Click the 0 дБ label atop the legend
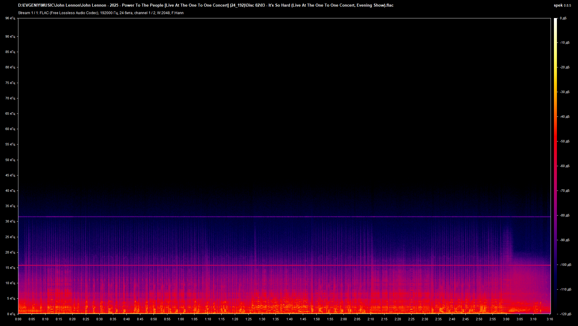Viewport: 578px width, 326px height. [x=564, y=18]
